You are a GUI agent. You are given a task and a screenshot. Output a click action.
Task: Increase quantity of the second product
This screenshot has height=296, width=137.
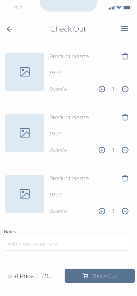point(102,150)
